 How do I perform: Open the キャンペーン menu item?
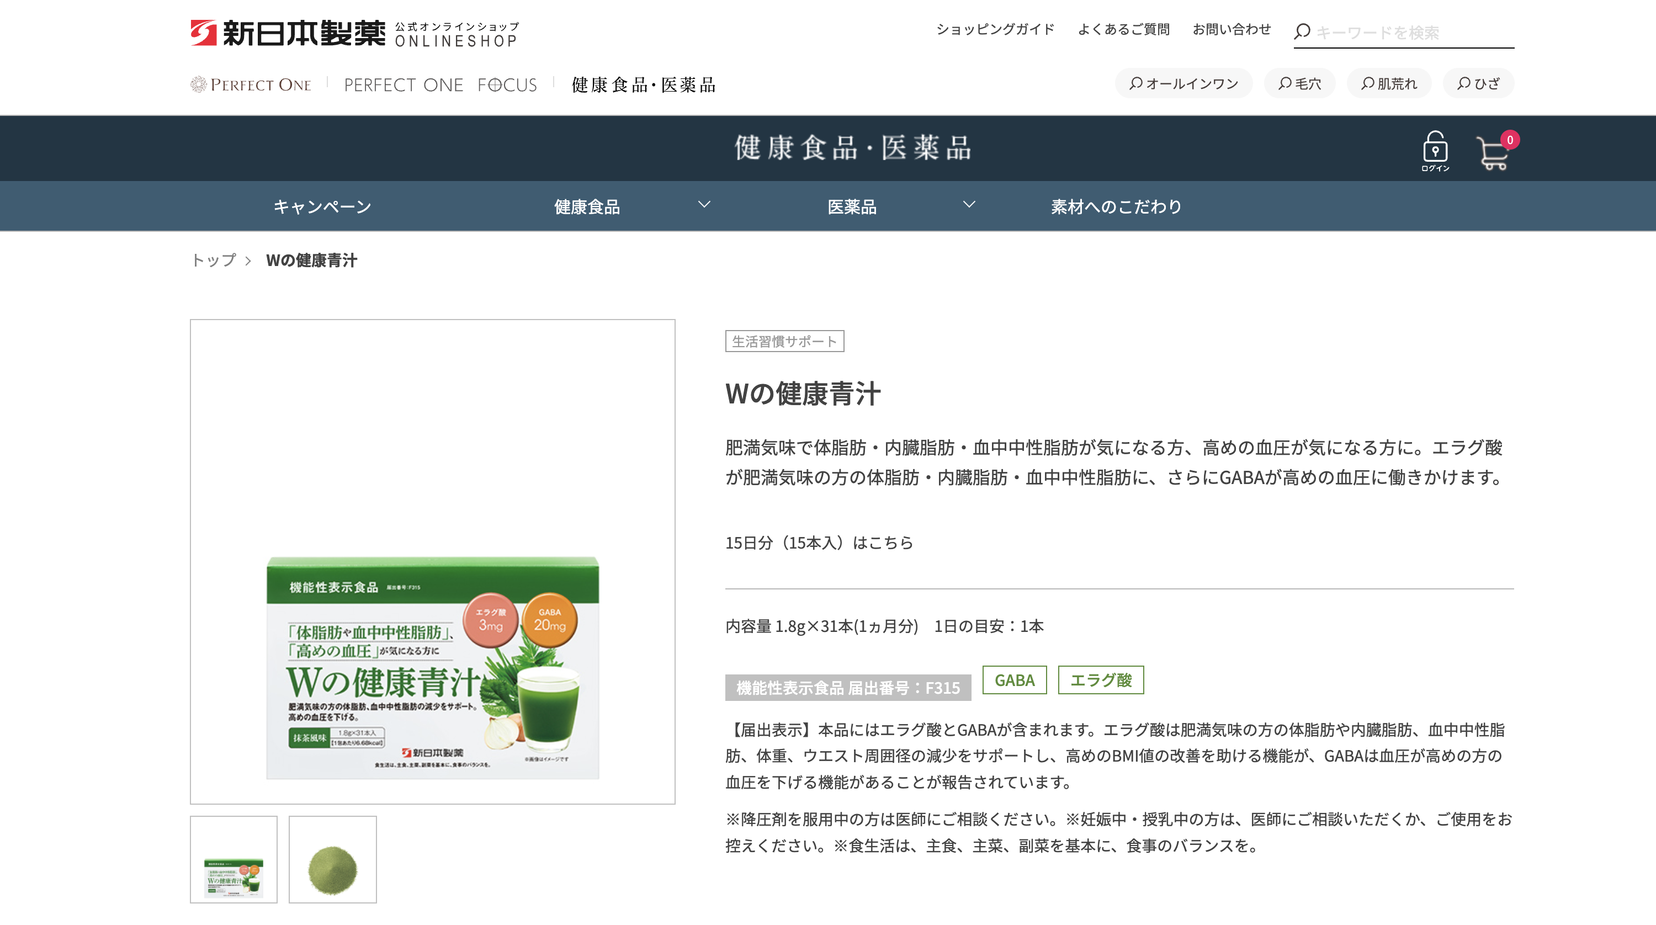point(322,206)
